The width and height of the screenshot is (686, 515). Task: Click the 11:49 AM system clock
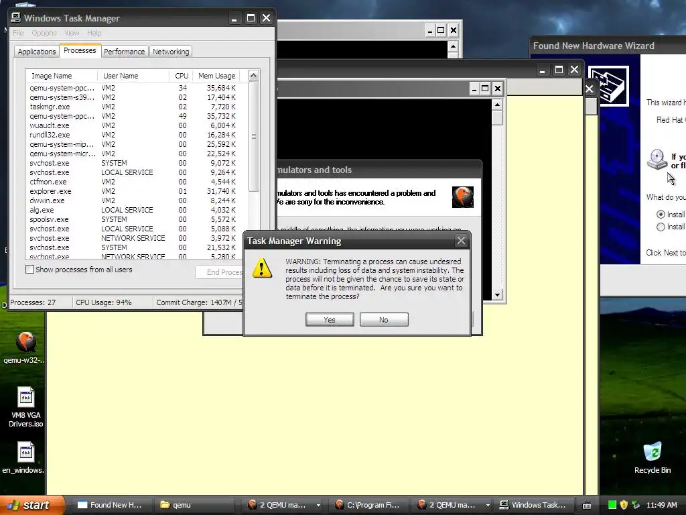pos(661,505)
